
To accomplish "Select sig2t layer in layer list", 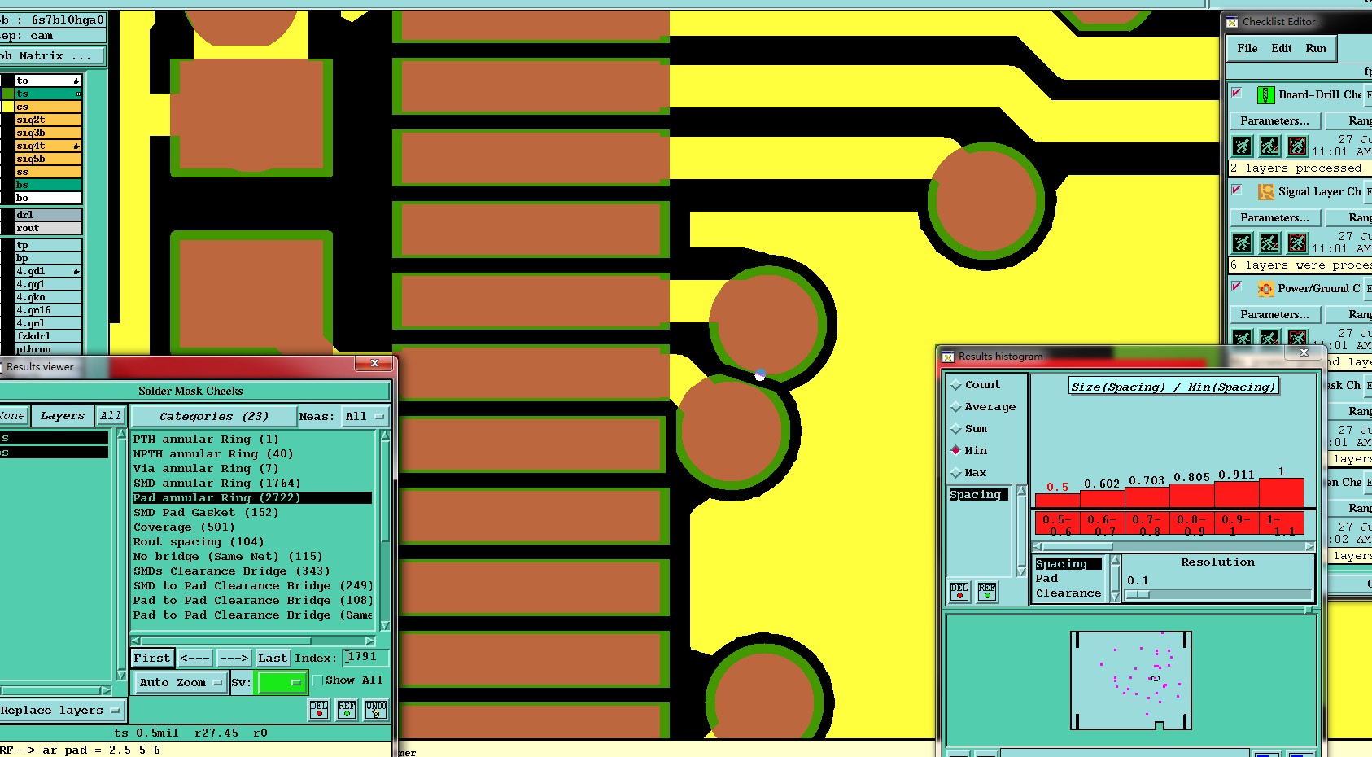I will (x=48, y=120).
